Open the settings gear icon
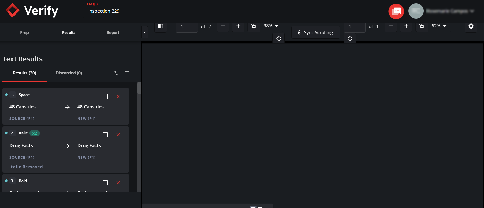The height and width of the screenshot is (208, 484). (471, 26)
